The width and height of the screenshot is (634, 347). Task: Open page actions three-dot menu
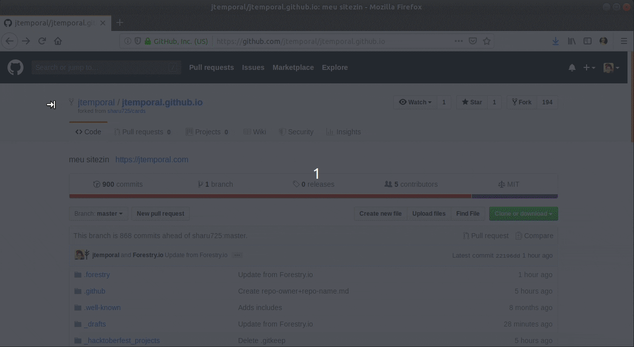[458, 41]
